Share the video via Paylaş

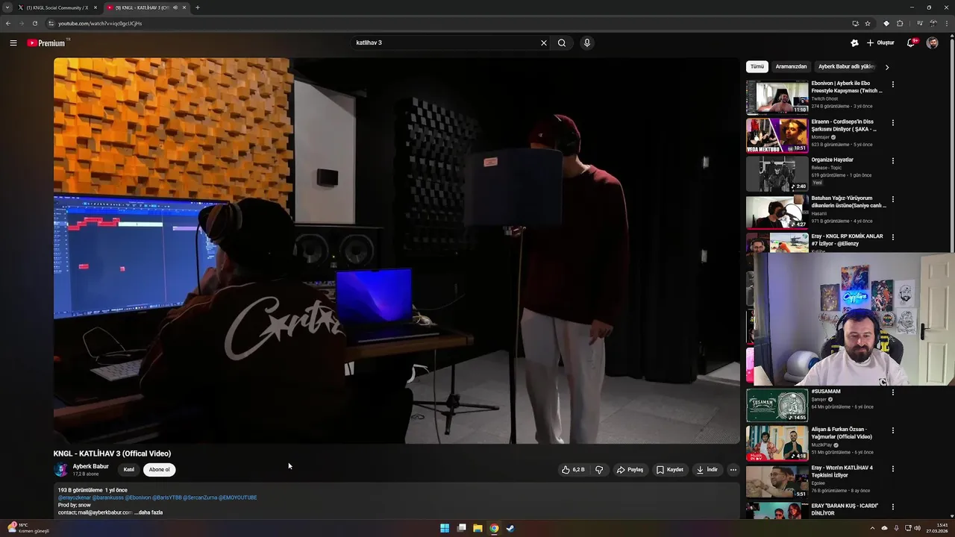630,470
